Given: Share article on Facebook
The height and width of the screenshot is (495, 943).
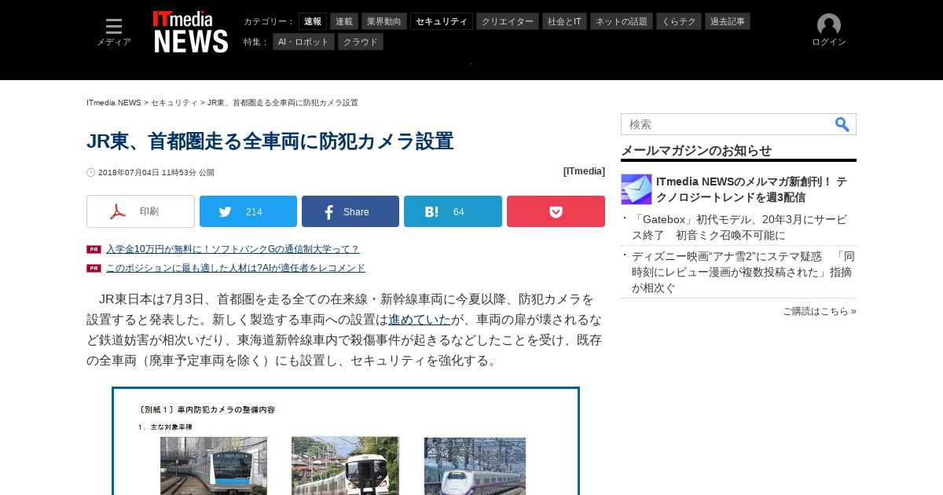Looking at the screenshot, I should pos(350,211).
